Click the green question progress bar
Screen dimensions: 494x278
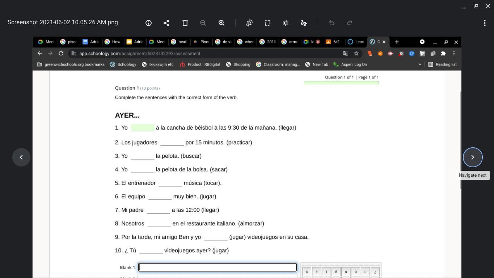click(341, 83)
